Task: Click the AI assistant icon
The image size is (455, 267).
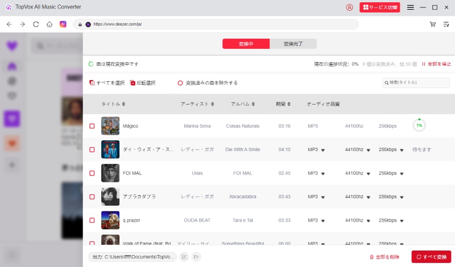Action: (63, 24)
